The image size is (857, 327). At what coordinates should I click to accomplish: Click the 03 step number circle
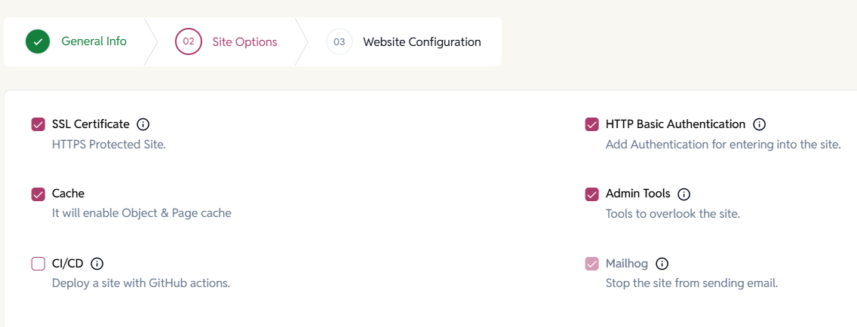339,41
